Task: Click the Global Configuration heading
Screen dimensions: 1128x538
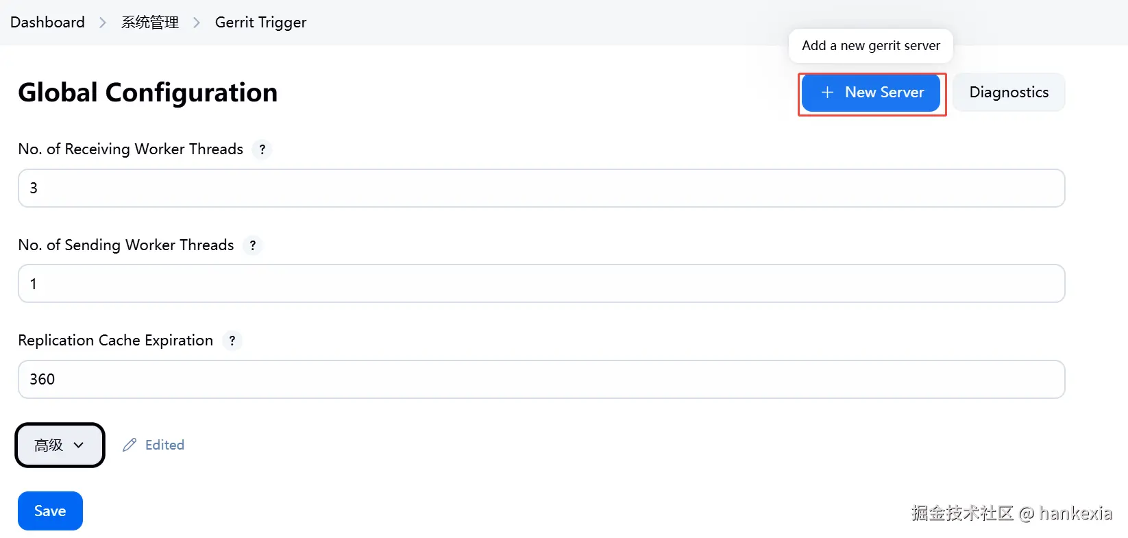Action: [x=148, y=93]
